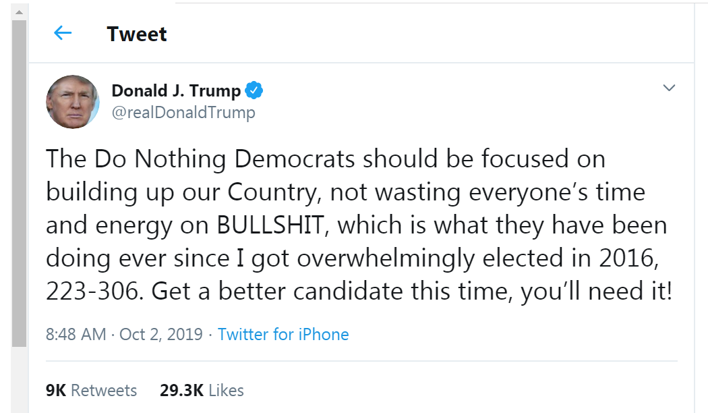Click the @realDonaldTrump handle
Image resolution: width=708 pixels, height=413 pixels.
click(183, 112)
